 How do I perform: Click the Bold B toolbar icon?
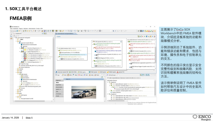pyautogui.click(x=113, y=31)
